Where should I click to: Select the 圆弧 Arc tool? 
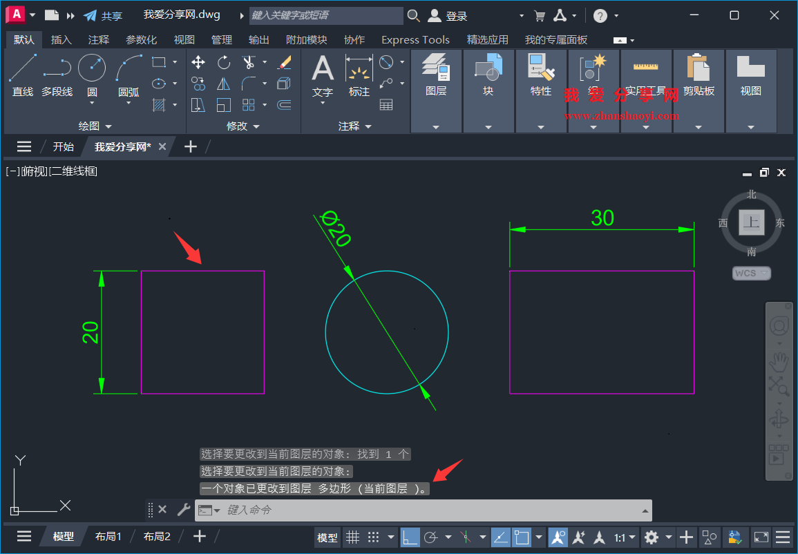(x=128, y=68)
